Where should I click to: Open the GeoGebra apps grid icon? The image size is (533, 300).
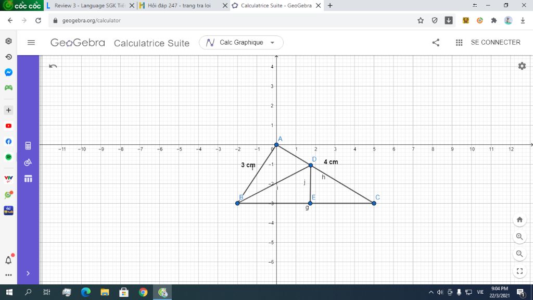(x=459, y=43)
